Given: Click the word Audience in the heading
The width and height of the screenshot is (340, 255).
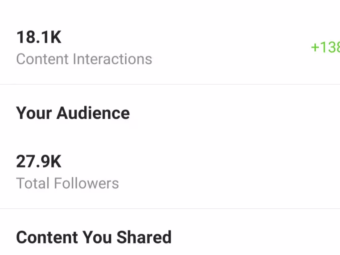Looking at the screenshot, I should coord(93,113).
